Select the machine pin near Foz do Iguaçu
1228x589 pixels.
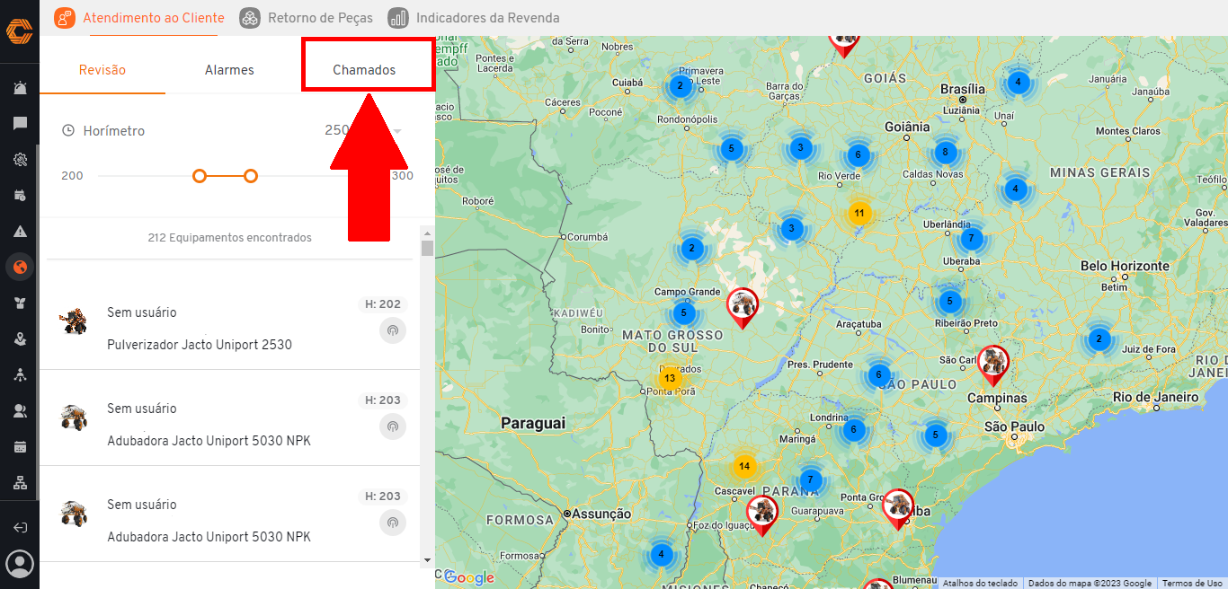point(762,515)
